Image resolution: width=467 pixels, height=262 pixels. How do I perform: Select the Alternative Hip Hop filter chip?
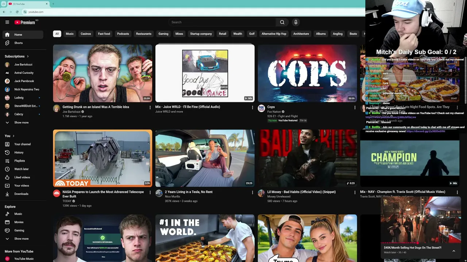click(274, 34)
